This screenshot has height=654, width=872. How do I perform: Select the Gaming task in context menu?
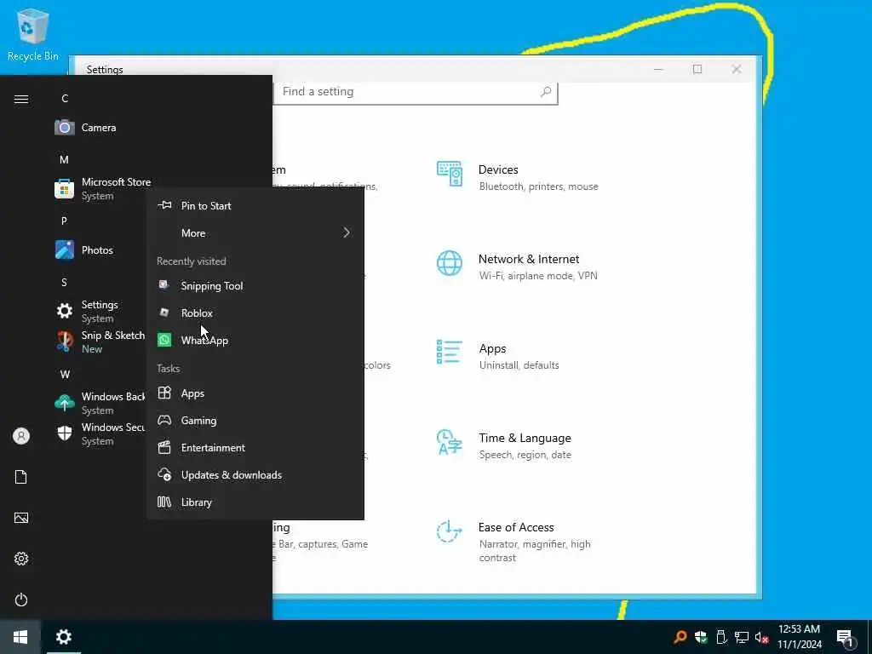point(255,421)
